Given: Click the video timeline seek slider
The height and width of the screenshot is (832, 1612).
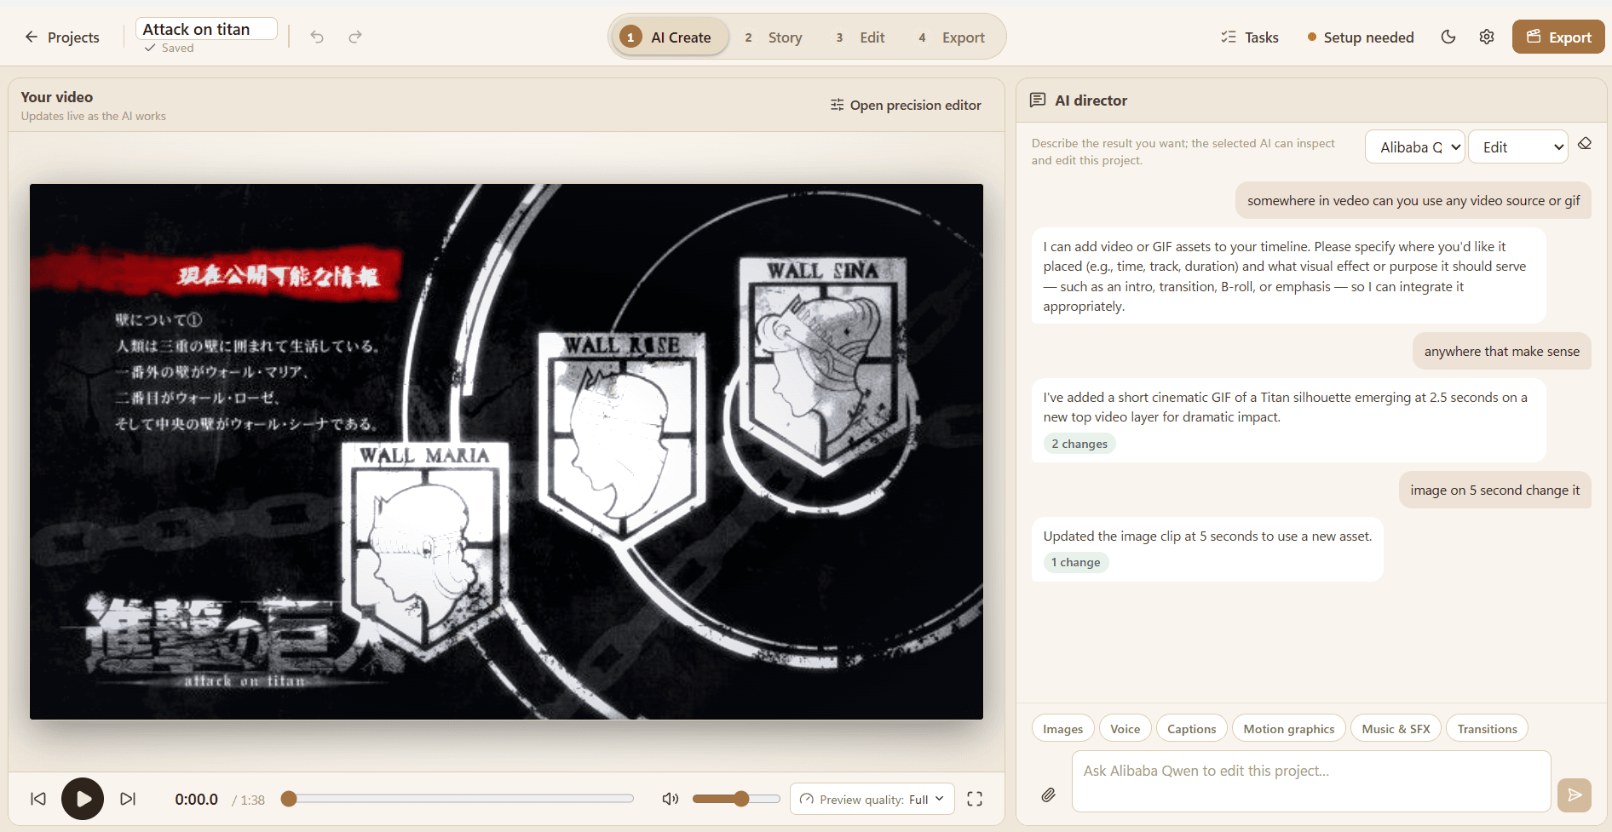Looking at the screenshot, I should pos(458,799).
